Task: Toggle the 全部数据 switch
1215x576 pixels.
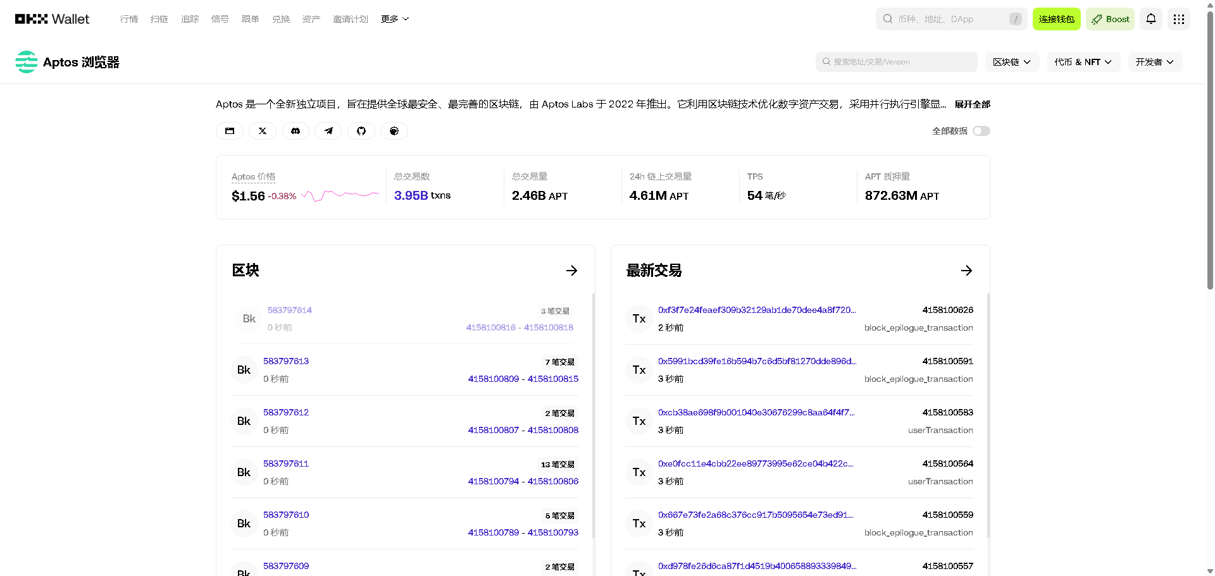Action: pos(981,131)
